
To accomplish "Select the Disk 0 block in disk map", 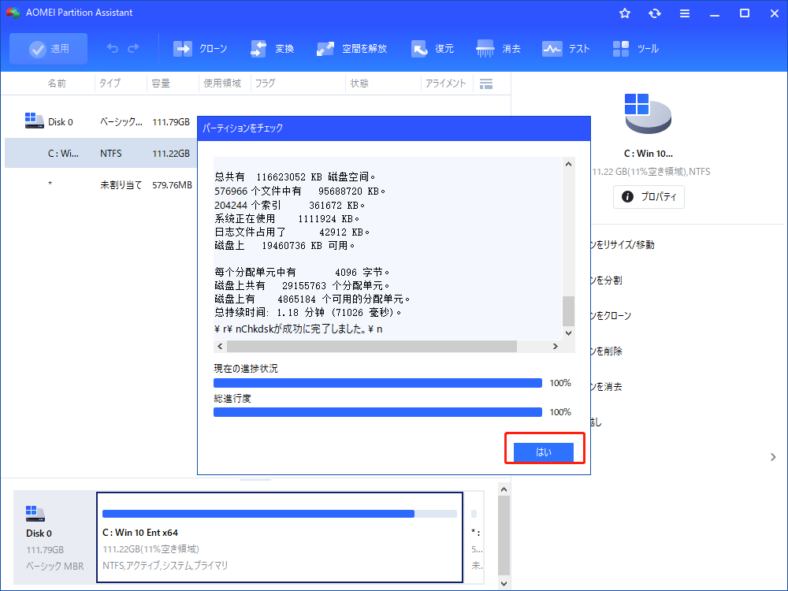I will pos(54,537).
